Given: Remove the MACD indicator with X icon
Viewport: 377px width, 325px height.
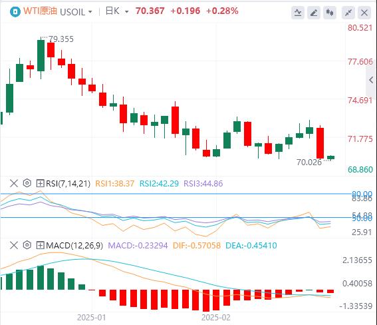Looking at the screenshot, I should coord(14,245).
